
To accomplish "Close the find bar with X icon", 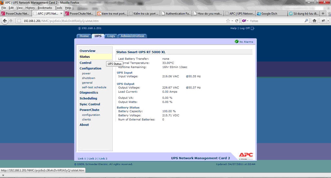I will tap(3, 175).
